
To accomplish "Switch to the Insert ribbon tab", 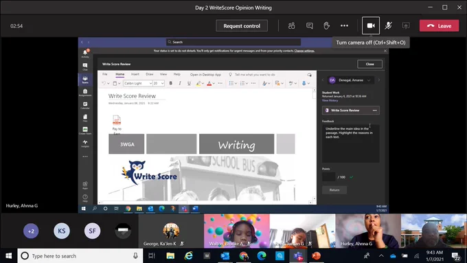I will point(135,74).
